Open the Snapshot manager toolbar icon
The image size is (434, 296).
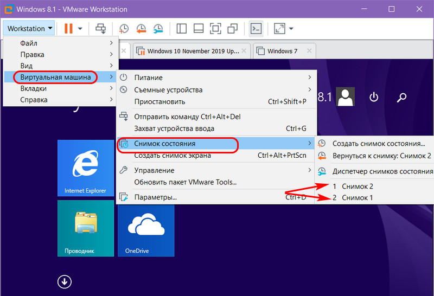[158, 29]
